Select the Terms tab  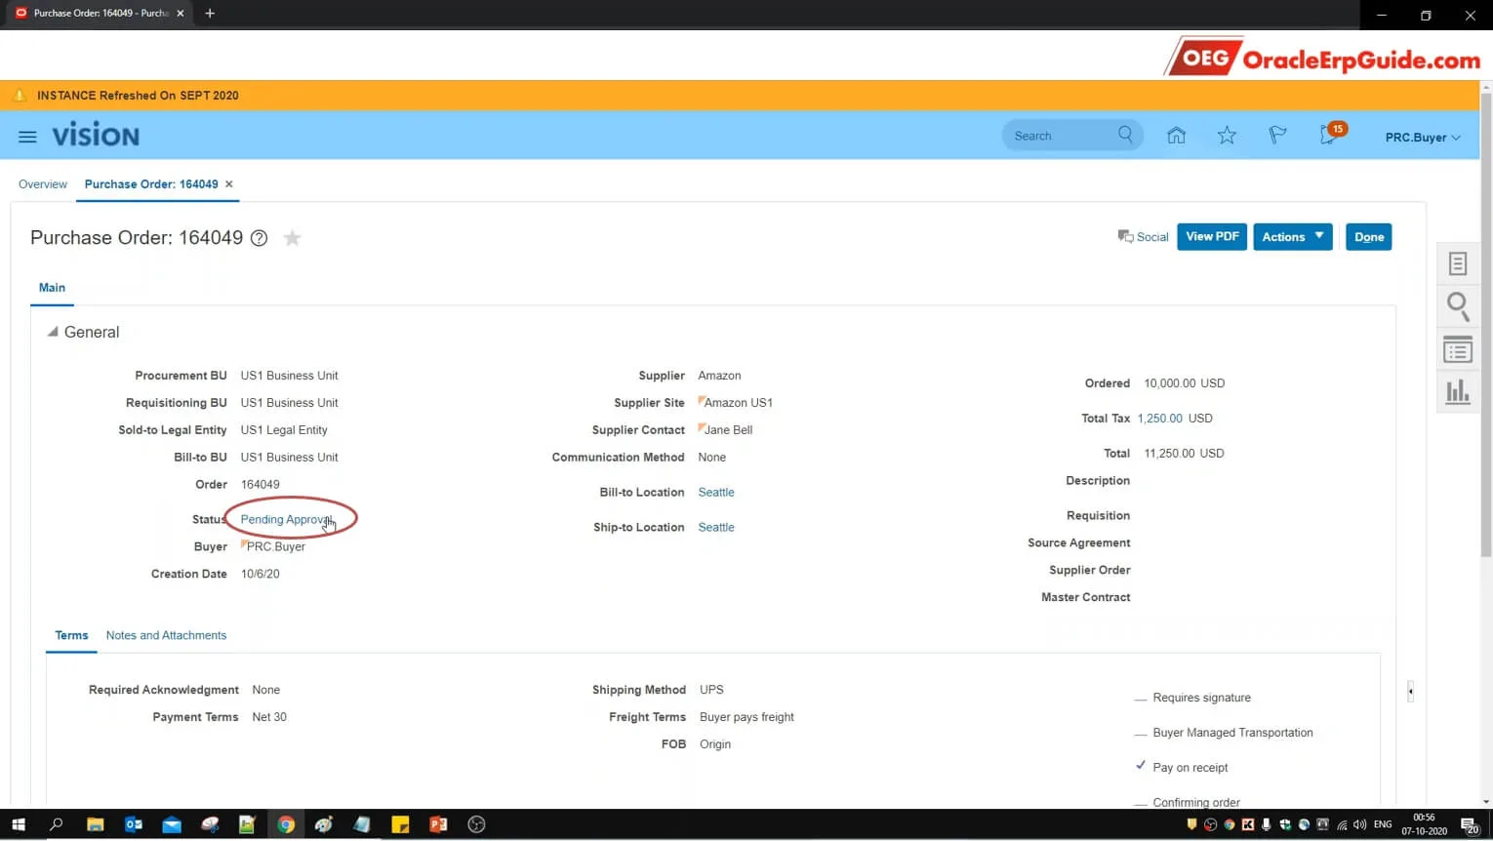tap(71, 635)
